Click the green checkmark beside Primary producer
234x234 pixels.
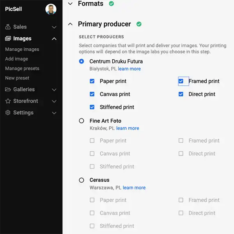139,24
